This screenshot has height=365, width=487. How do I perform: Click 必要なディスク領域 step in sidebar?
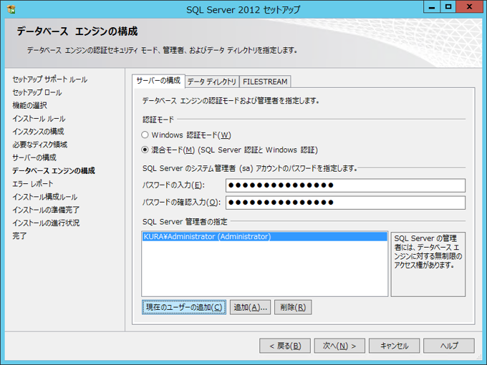(x=40, y=145)
